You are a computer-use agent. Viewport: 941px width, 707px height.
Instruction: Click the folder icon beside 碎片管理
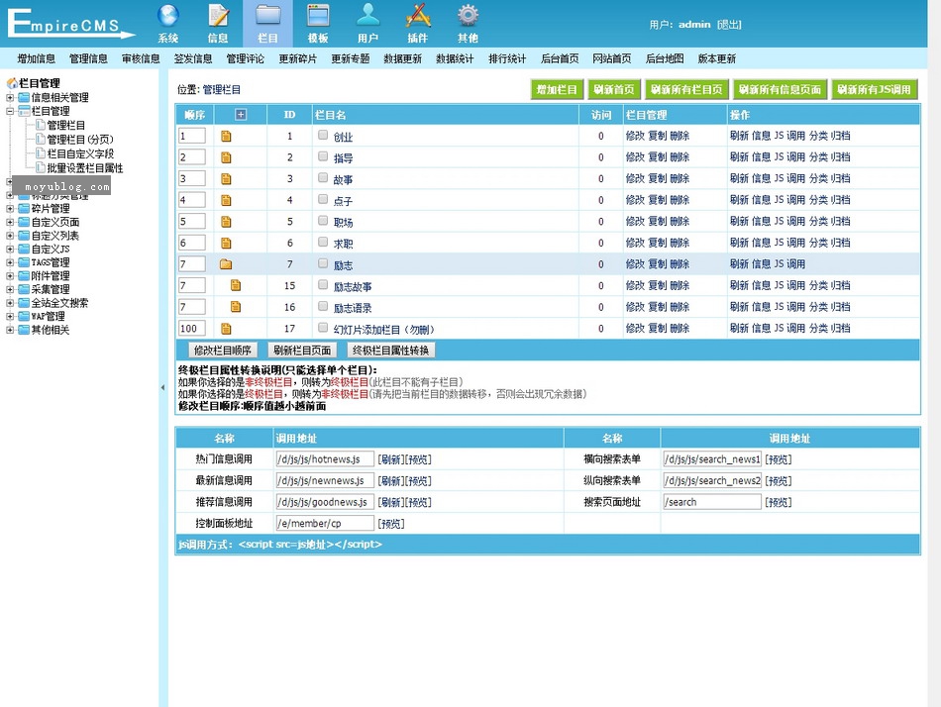pyautogui.click(x=24, y=208)
